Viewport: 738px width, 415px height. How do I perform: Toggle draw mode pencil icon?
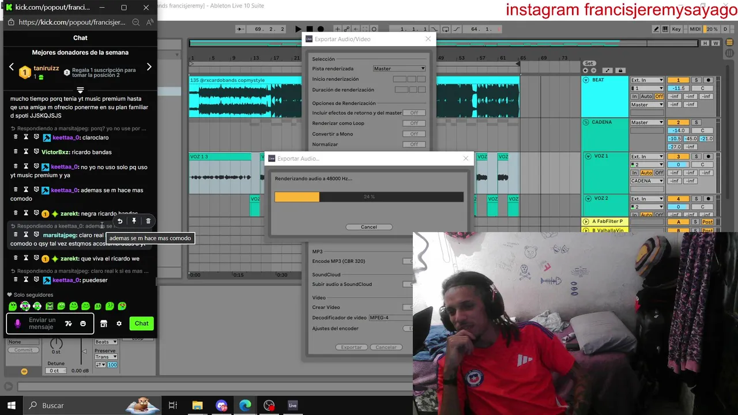tap(657, 29)
